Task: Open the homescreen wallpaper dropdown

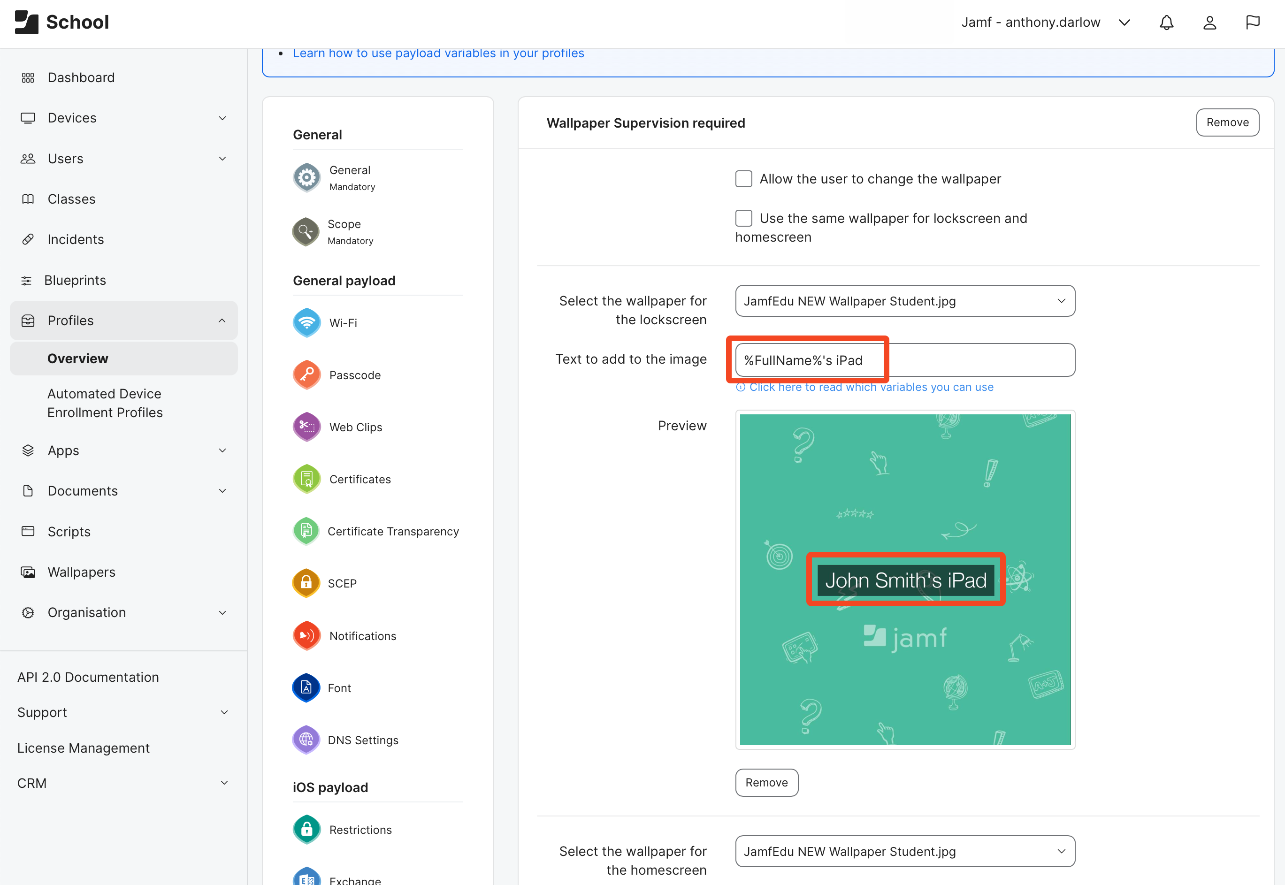Action: pyautogui.click(x=905, y=851)
